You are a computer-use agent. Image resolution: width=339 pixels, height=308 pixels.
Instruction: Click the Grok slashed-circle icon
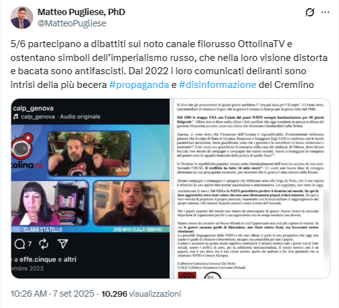310,13
